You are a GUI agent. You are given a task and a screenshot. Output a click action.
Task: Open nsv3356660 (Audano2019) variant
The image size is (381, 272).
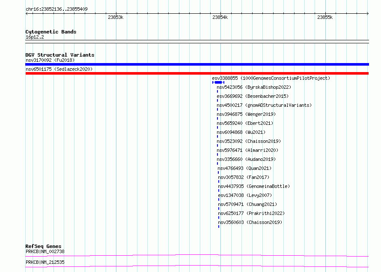pyautogui.click(x=246, y=159)
